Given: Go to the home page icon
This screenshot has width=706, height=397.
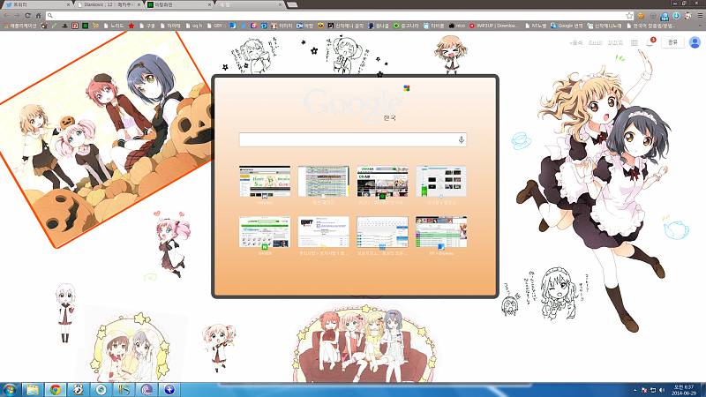Looking at the screenshot, I should (39, 16).
